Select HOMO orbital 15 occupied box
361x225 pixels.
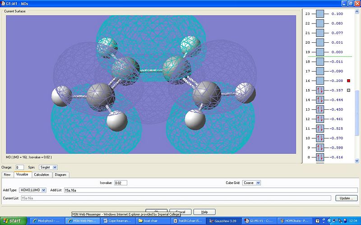coord(320,90)
